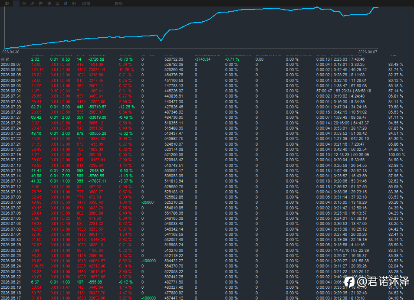
Task: Click the 2026.07.26 date cell
Action: [x=11, y=123]
